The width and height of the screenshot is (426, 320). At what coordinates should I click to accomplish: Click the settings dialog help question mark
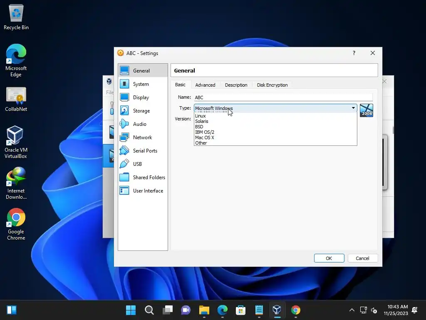pos(354,53)
